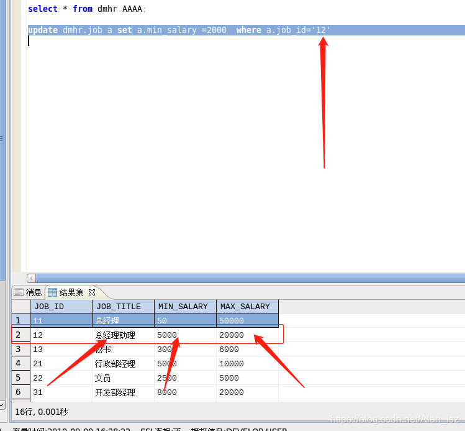Select row header number 4
The image size is (465, 431).
pos(20,363)
